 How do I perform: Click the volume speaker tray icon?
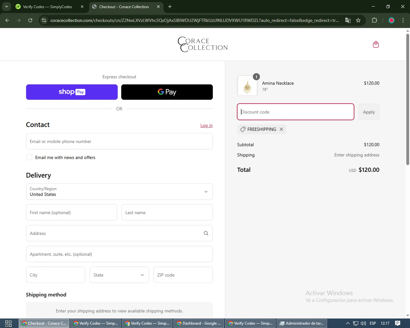click(x=363, y=323)
